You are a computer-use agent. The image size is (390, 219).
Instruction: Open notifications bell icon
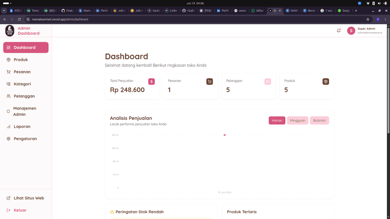[338, 31]
